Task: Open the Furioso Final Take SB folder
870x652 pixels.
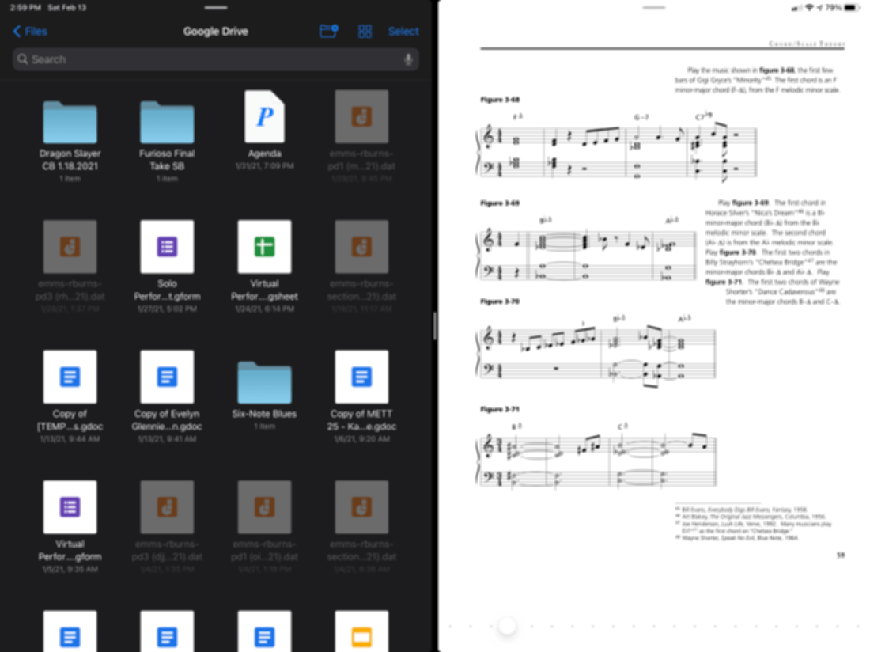Action: [167, 122]
